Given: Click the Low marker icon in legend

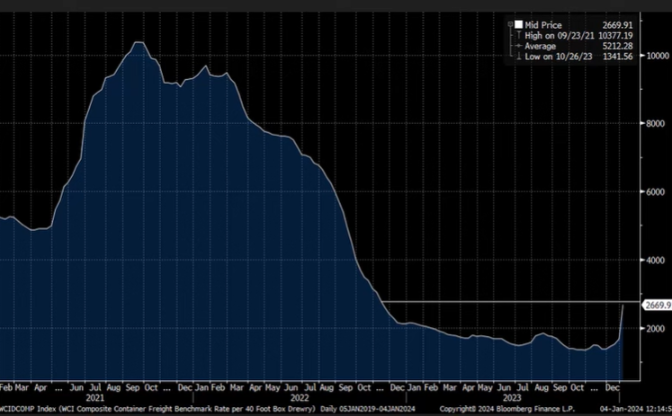Looking at the screenshot, I should [x=518, y=56].
